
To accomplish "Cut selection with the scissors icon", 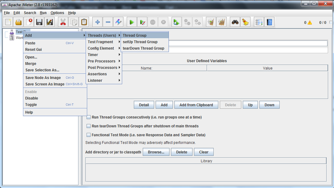I will pyautogui.click(x=63, y=22).
